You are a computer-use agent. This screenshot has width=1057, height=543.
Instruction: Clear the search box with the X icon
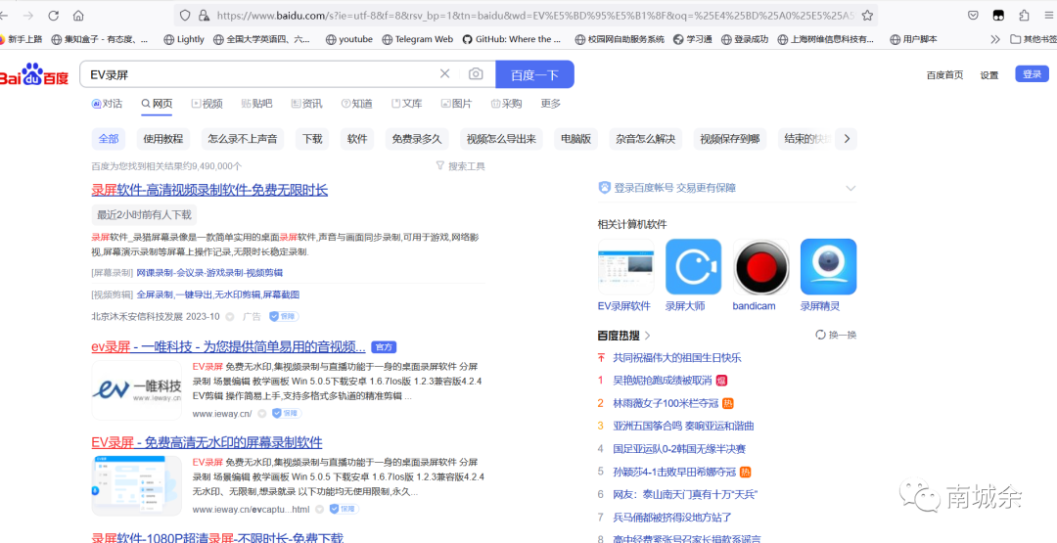click(445, 74)
